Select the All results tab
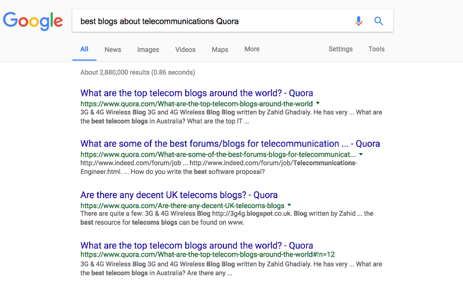The image size is (463, 286). click(84, 49)
